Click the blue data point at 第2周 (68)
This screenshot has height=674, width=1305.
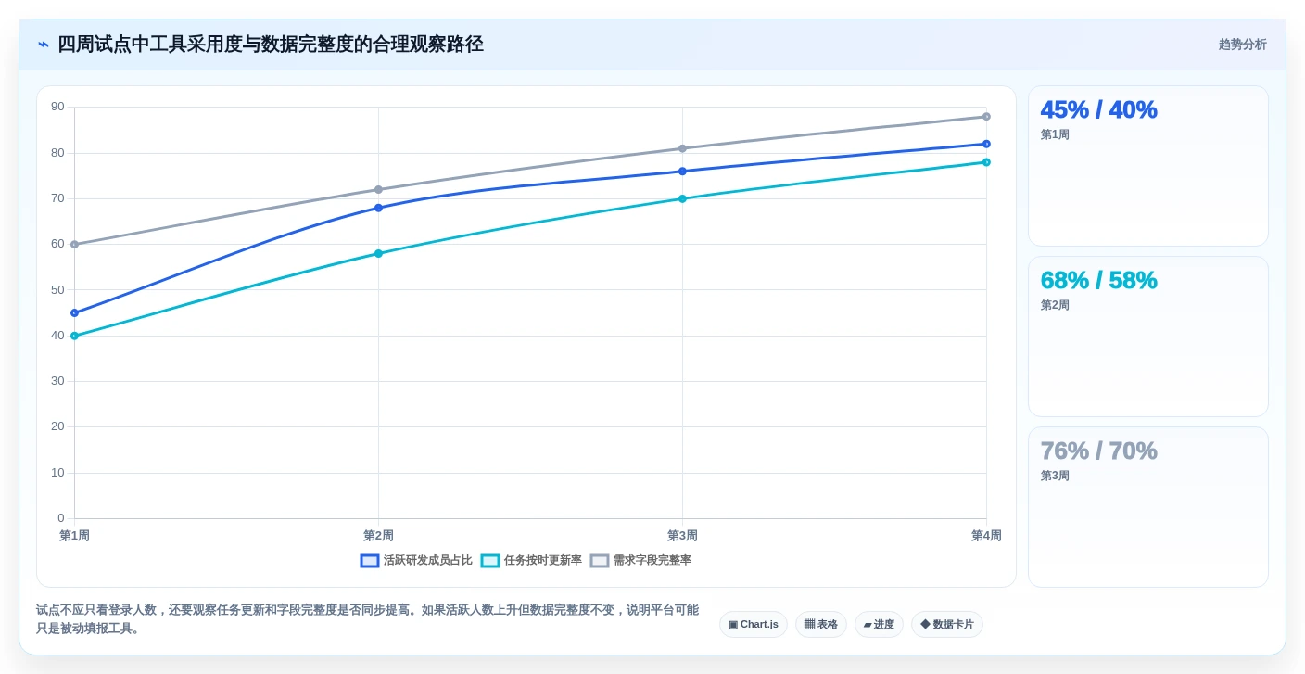(378, 208)
